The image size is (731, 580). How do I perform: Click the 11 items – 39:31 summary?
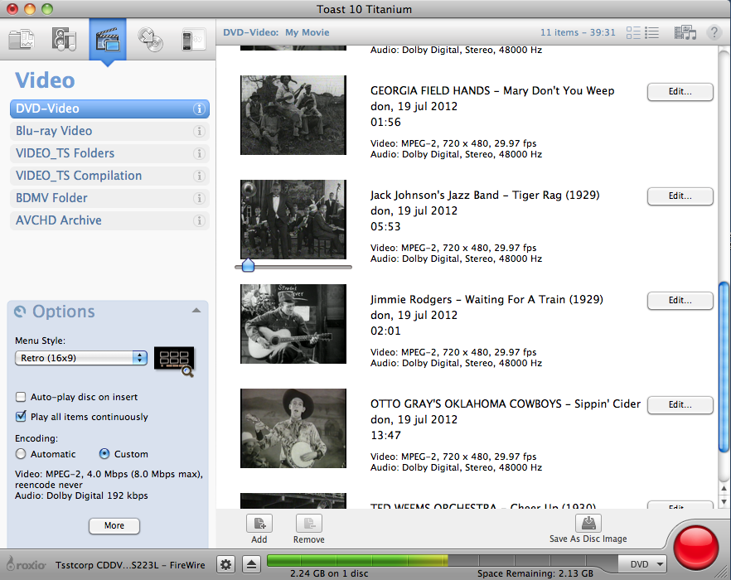[578, 32]
